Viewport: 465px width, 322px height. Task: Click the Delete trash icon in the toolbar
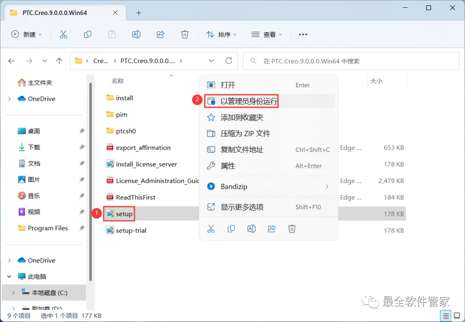point(185,35)
